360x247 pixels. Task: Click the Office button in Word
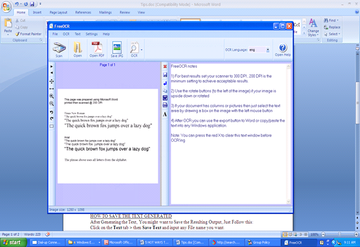point(6,6)
